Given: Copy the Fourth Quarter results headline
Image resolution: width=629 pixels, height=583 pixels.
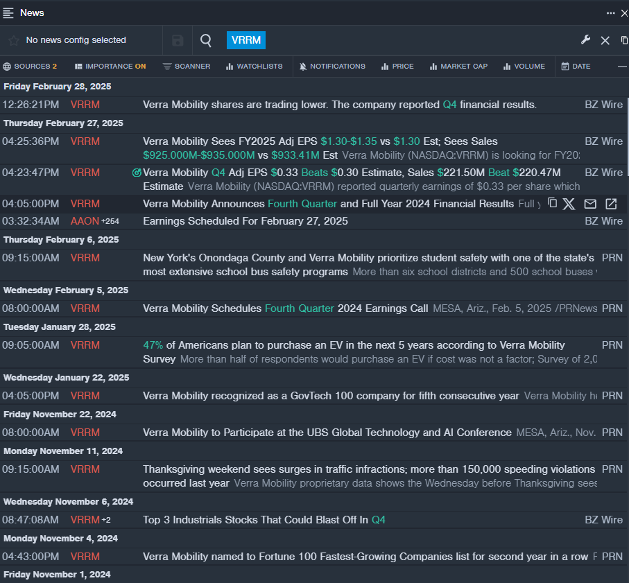Looking at the screenshot, I should point(552,203).
